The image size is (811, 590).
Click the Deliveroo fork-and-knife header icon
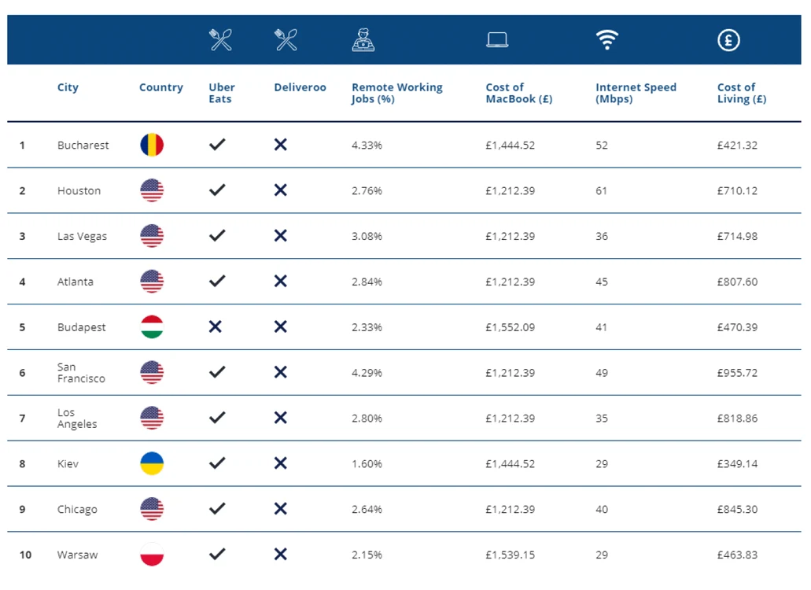click(x=286, y=40)
